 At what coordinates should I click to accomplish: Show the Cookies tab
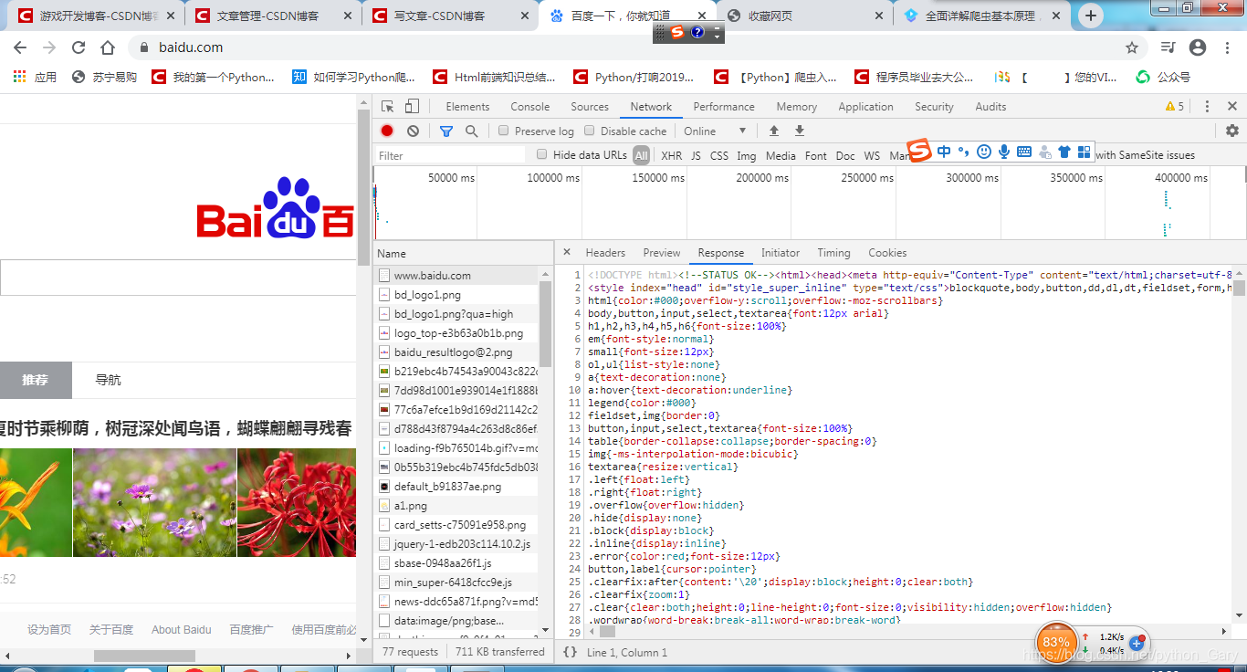pyautogui.click(x=887, y=253)
